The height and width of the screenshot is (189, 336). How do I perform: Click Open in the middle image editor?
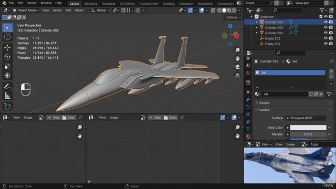[x=170, y=118]
